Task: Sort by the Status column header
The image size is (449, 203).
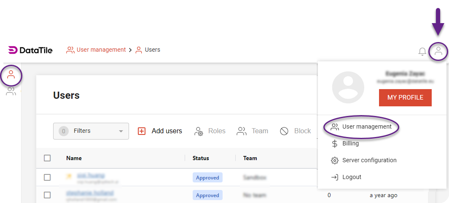Action: tap(201, 158)
